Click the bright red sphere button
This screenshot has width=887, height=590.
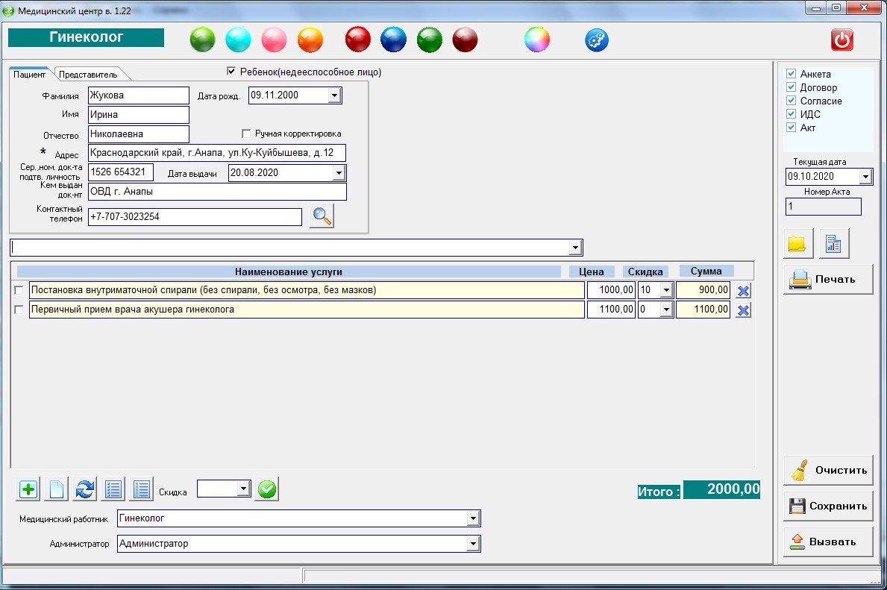coord(358,40)
